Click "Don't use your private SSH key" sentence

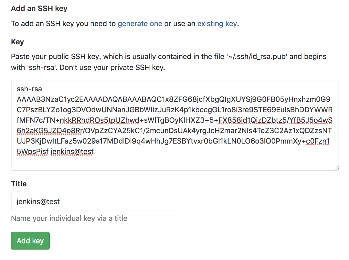pos(112,68)
